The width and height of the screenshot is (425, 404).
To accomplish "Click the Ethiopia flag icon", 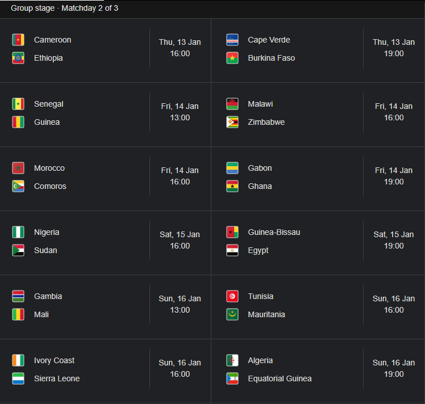I will [x=18, y=58].
